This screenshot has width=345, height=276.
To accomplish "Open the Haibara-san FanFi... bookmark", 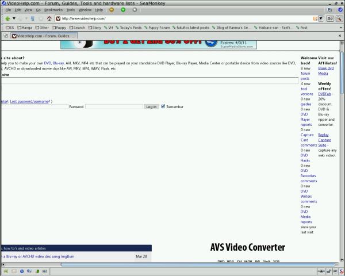I will (273, 28).
